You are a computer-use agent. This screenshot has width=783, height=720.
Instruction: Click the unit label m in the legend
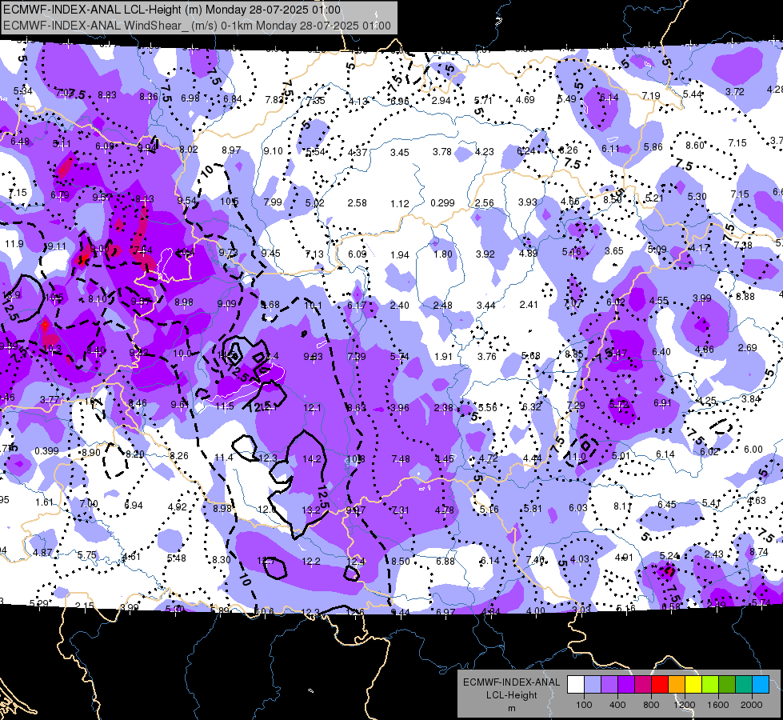[x=511, y=708]
